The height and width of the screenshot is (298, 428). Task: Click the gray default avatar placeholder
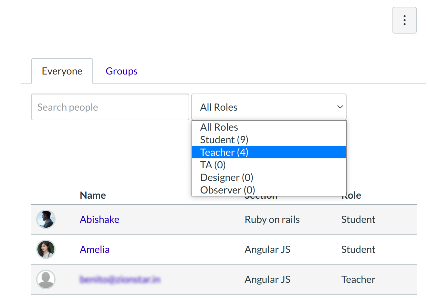pos(46,279)
